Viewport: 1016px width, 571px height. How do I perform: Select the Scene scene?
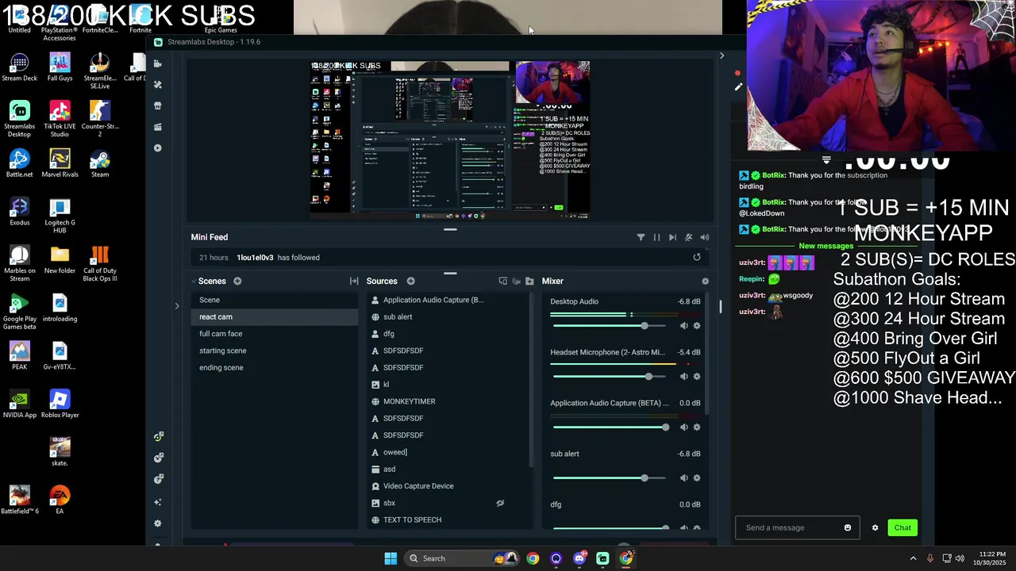[x=275, y=300]
